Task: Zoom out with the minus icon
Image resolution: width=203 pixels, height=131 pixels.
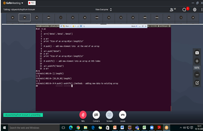Action: pos(197,75)
